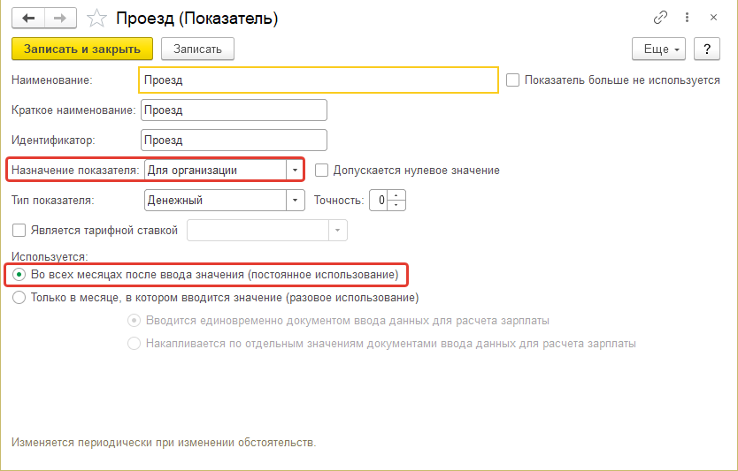This screenshot has height=471, width=738.
Task: Select 'Во всех месяцах' permanent use radio
Action: 19,275
